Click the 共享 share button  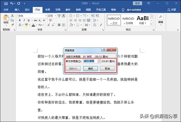click(x=172, y=10)
